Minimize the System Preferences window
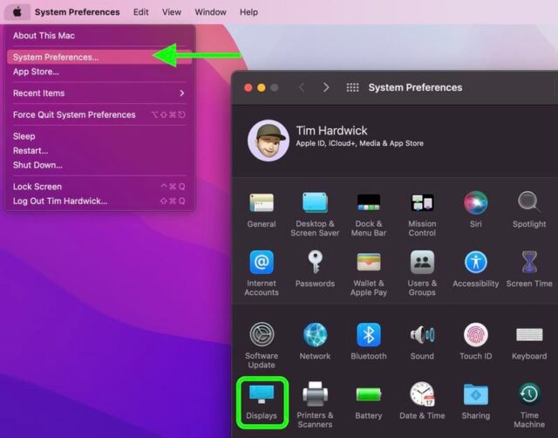 262,87
